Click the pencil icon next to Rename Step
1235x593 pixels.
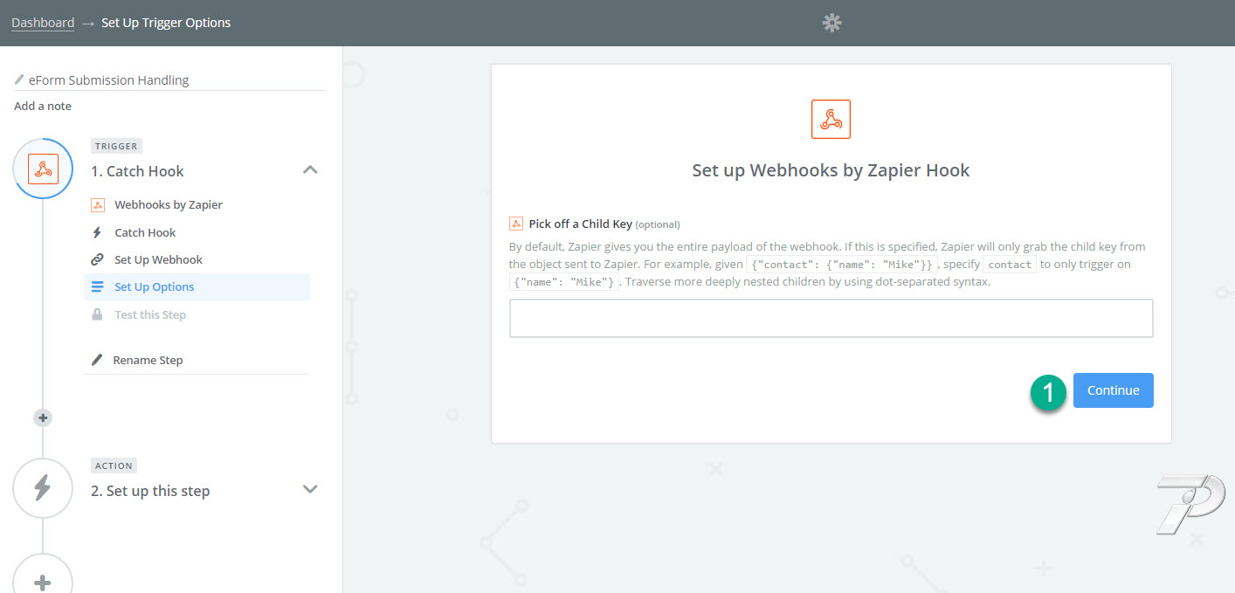97,360
